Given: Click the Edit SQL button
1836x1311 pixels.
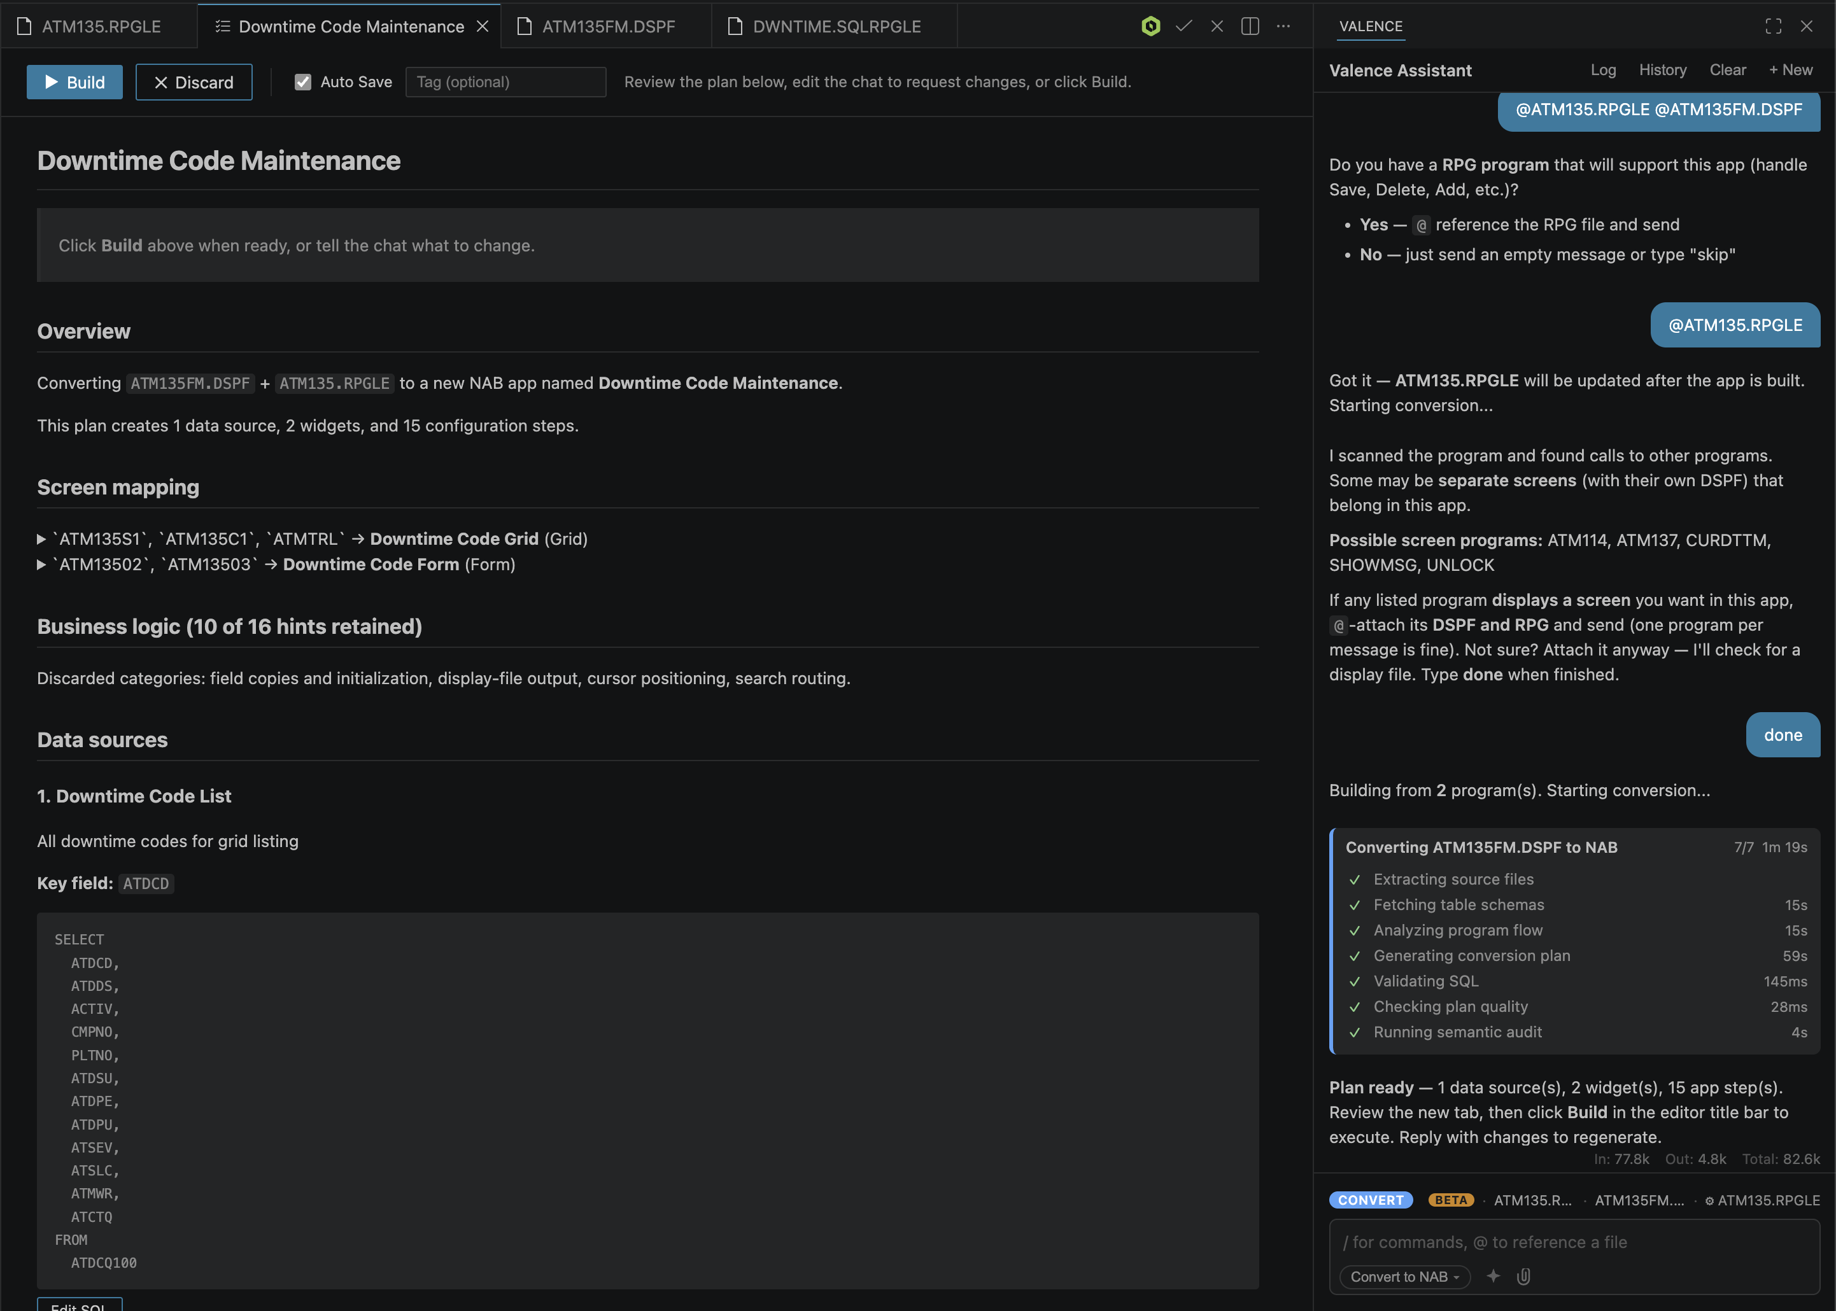Looking at the screenshot, I should tap(79, 1304).
